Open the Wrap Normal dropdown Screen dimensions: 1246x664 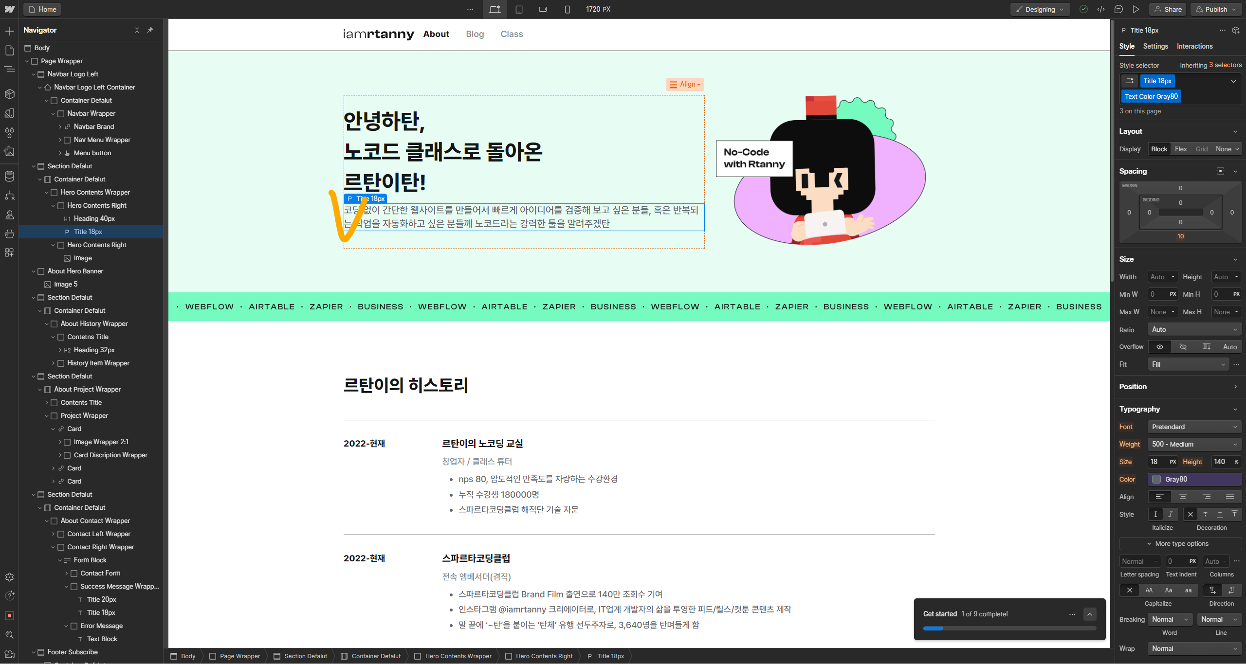(1194, 648)
